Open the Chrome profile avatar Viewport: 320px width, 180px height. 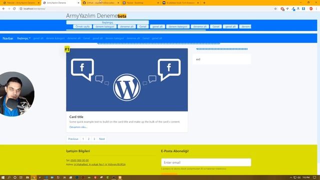[x=311, y=9]
